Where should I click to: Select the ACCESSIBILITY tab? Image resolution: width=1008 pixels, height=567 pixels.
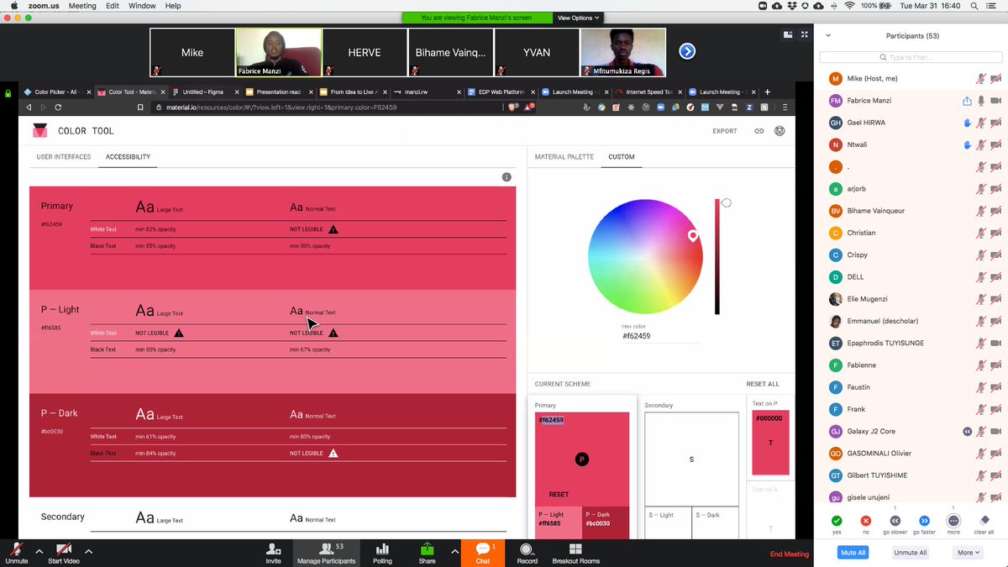click(x=128, y=157)
